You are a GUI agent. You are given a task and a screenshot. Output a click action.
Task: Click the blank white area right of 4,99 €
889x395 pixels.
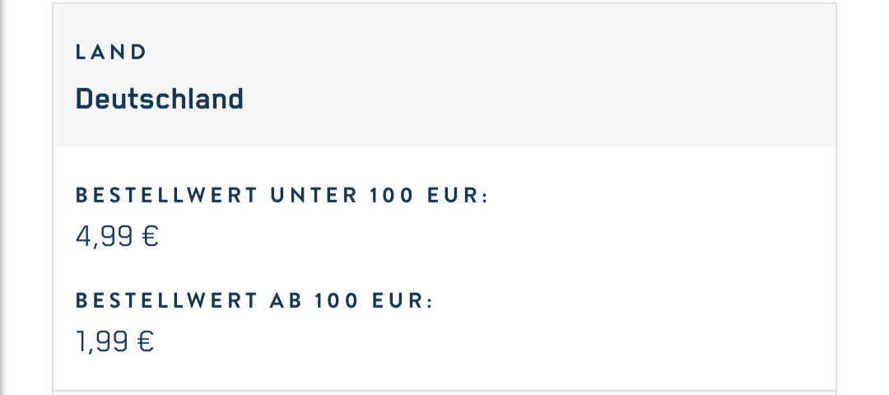click(494, 237)
